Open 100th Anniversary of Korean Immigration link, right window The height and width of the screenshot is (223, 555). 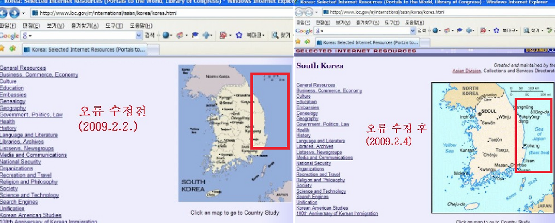click(337, 213)
